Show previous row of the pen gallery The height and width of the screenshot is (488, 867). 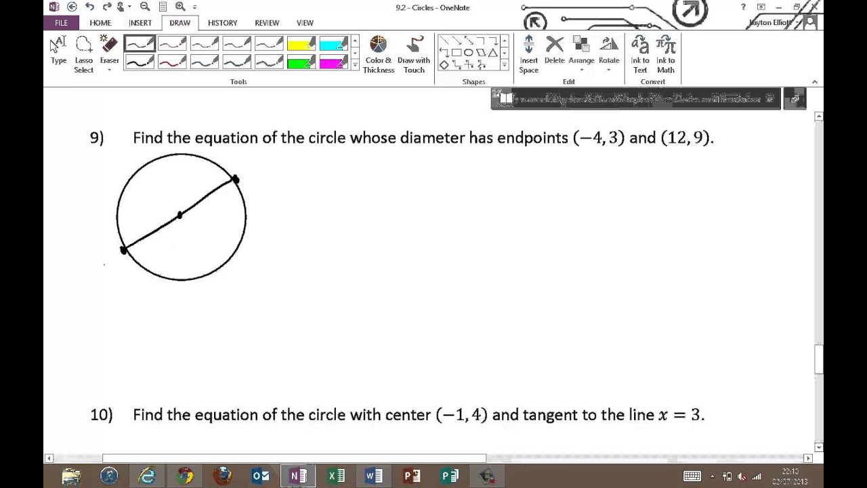click(355, 41)
